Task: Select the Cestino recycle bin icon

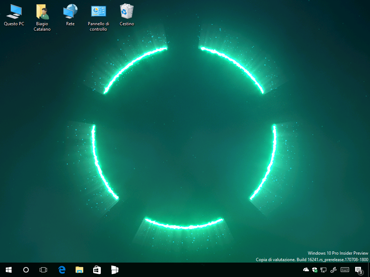Action: pyautogui.click(x=127, y=15)
